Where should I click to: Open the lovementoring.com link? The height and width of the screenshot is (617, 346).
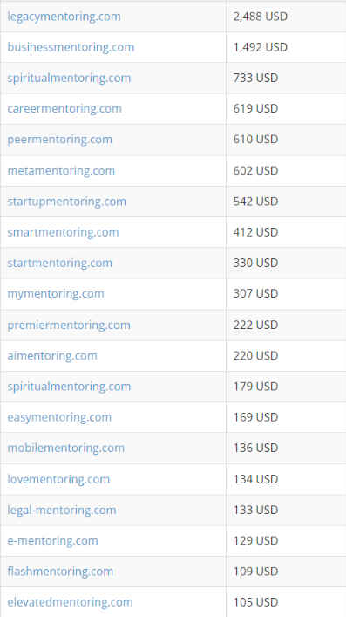(58, 479)
